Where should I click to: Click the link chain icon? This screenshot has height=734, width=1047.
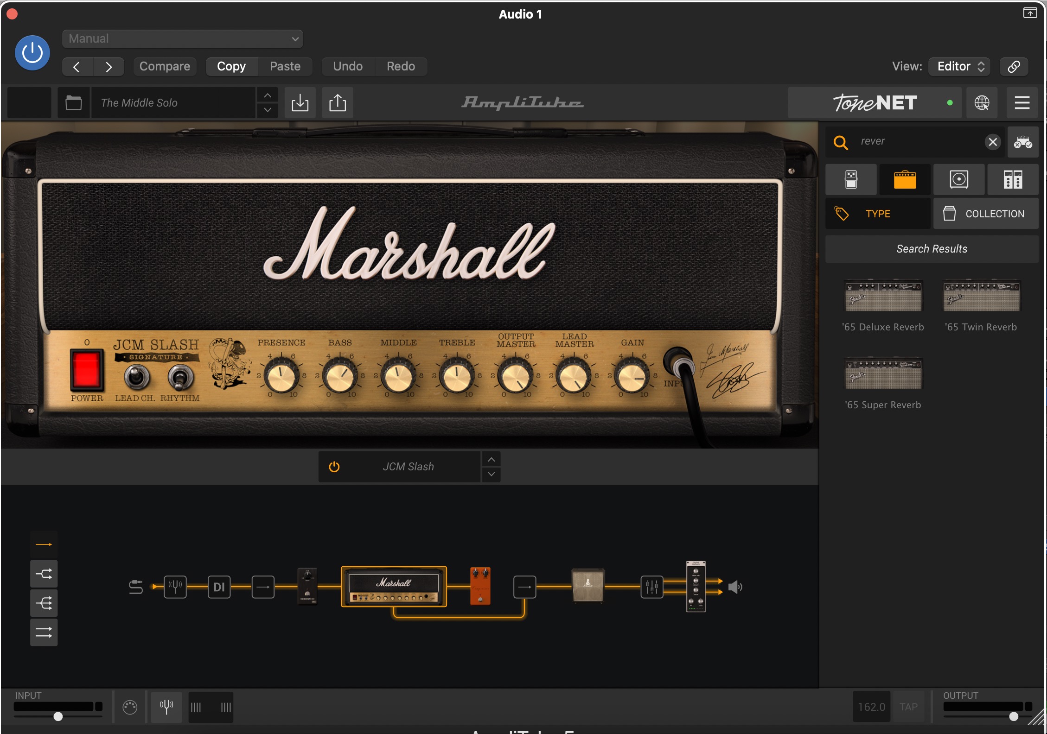point(1014,67)
